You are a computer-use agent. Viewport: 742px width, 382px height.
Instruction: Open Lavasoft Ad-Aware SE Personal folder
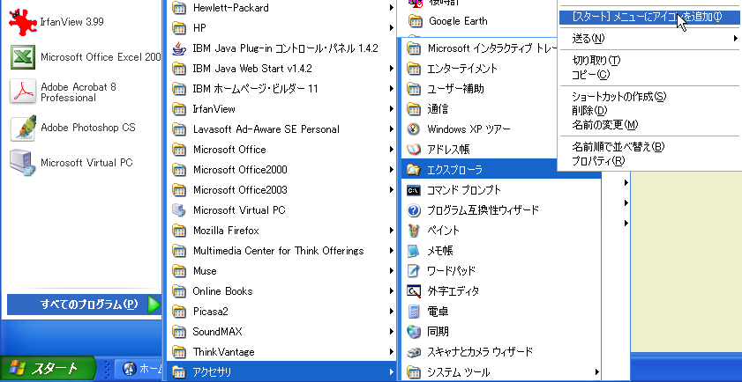(x=283, y=129)
